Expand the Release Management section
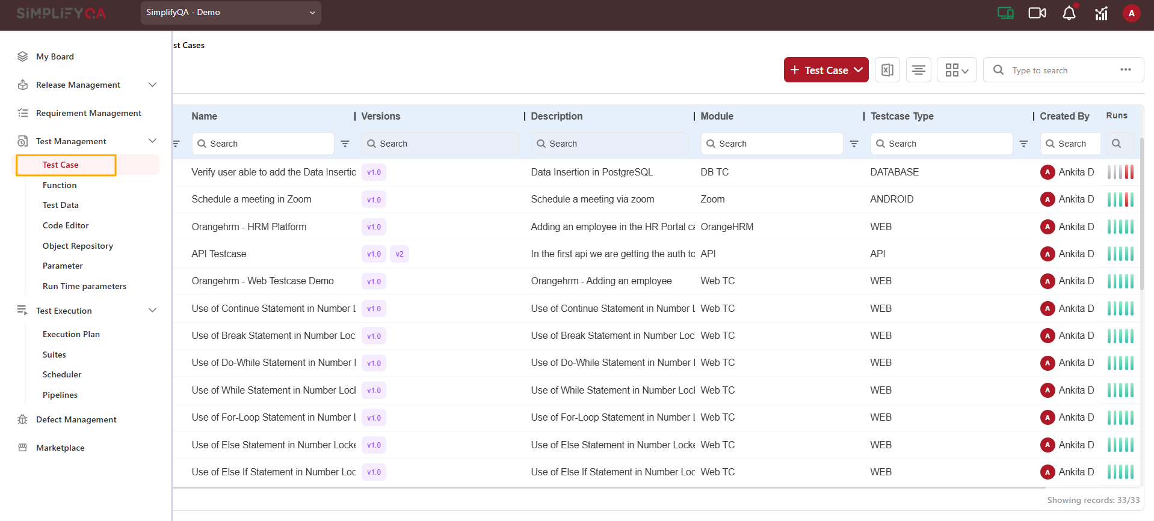 [152, 85]
